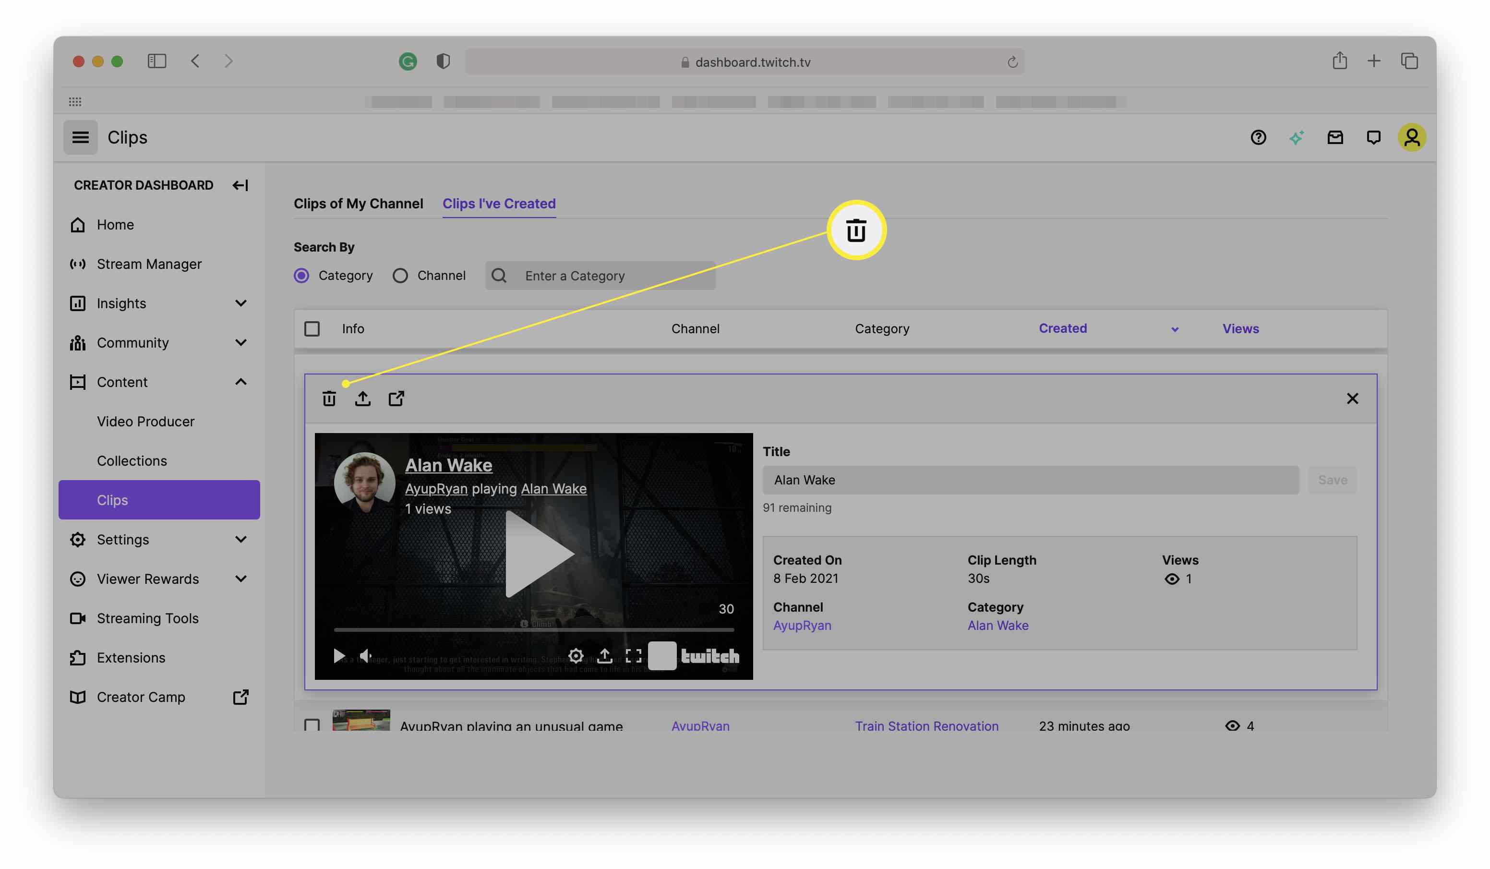
Task: Open the Alan Wake title link in player
Action: (x=449, y=466)
